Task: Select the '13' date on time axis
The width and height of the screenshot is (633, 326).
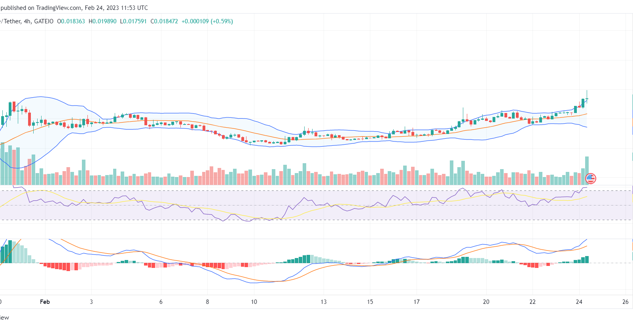Action: pyautogui.click(x=324, y=302)
